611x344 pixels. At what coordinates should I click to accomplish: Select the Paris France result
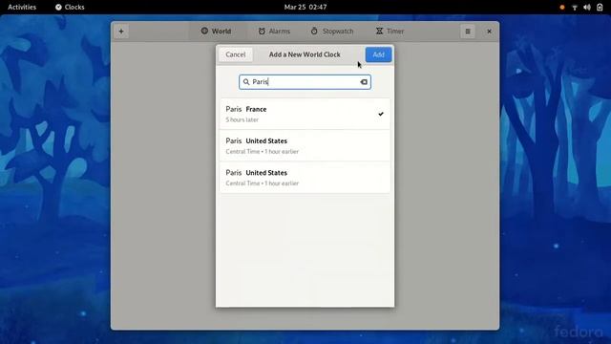[x=305, y=114]
